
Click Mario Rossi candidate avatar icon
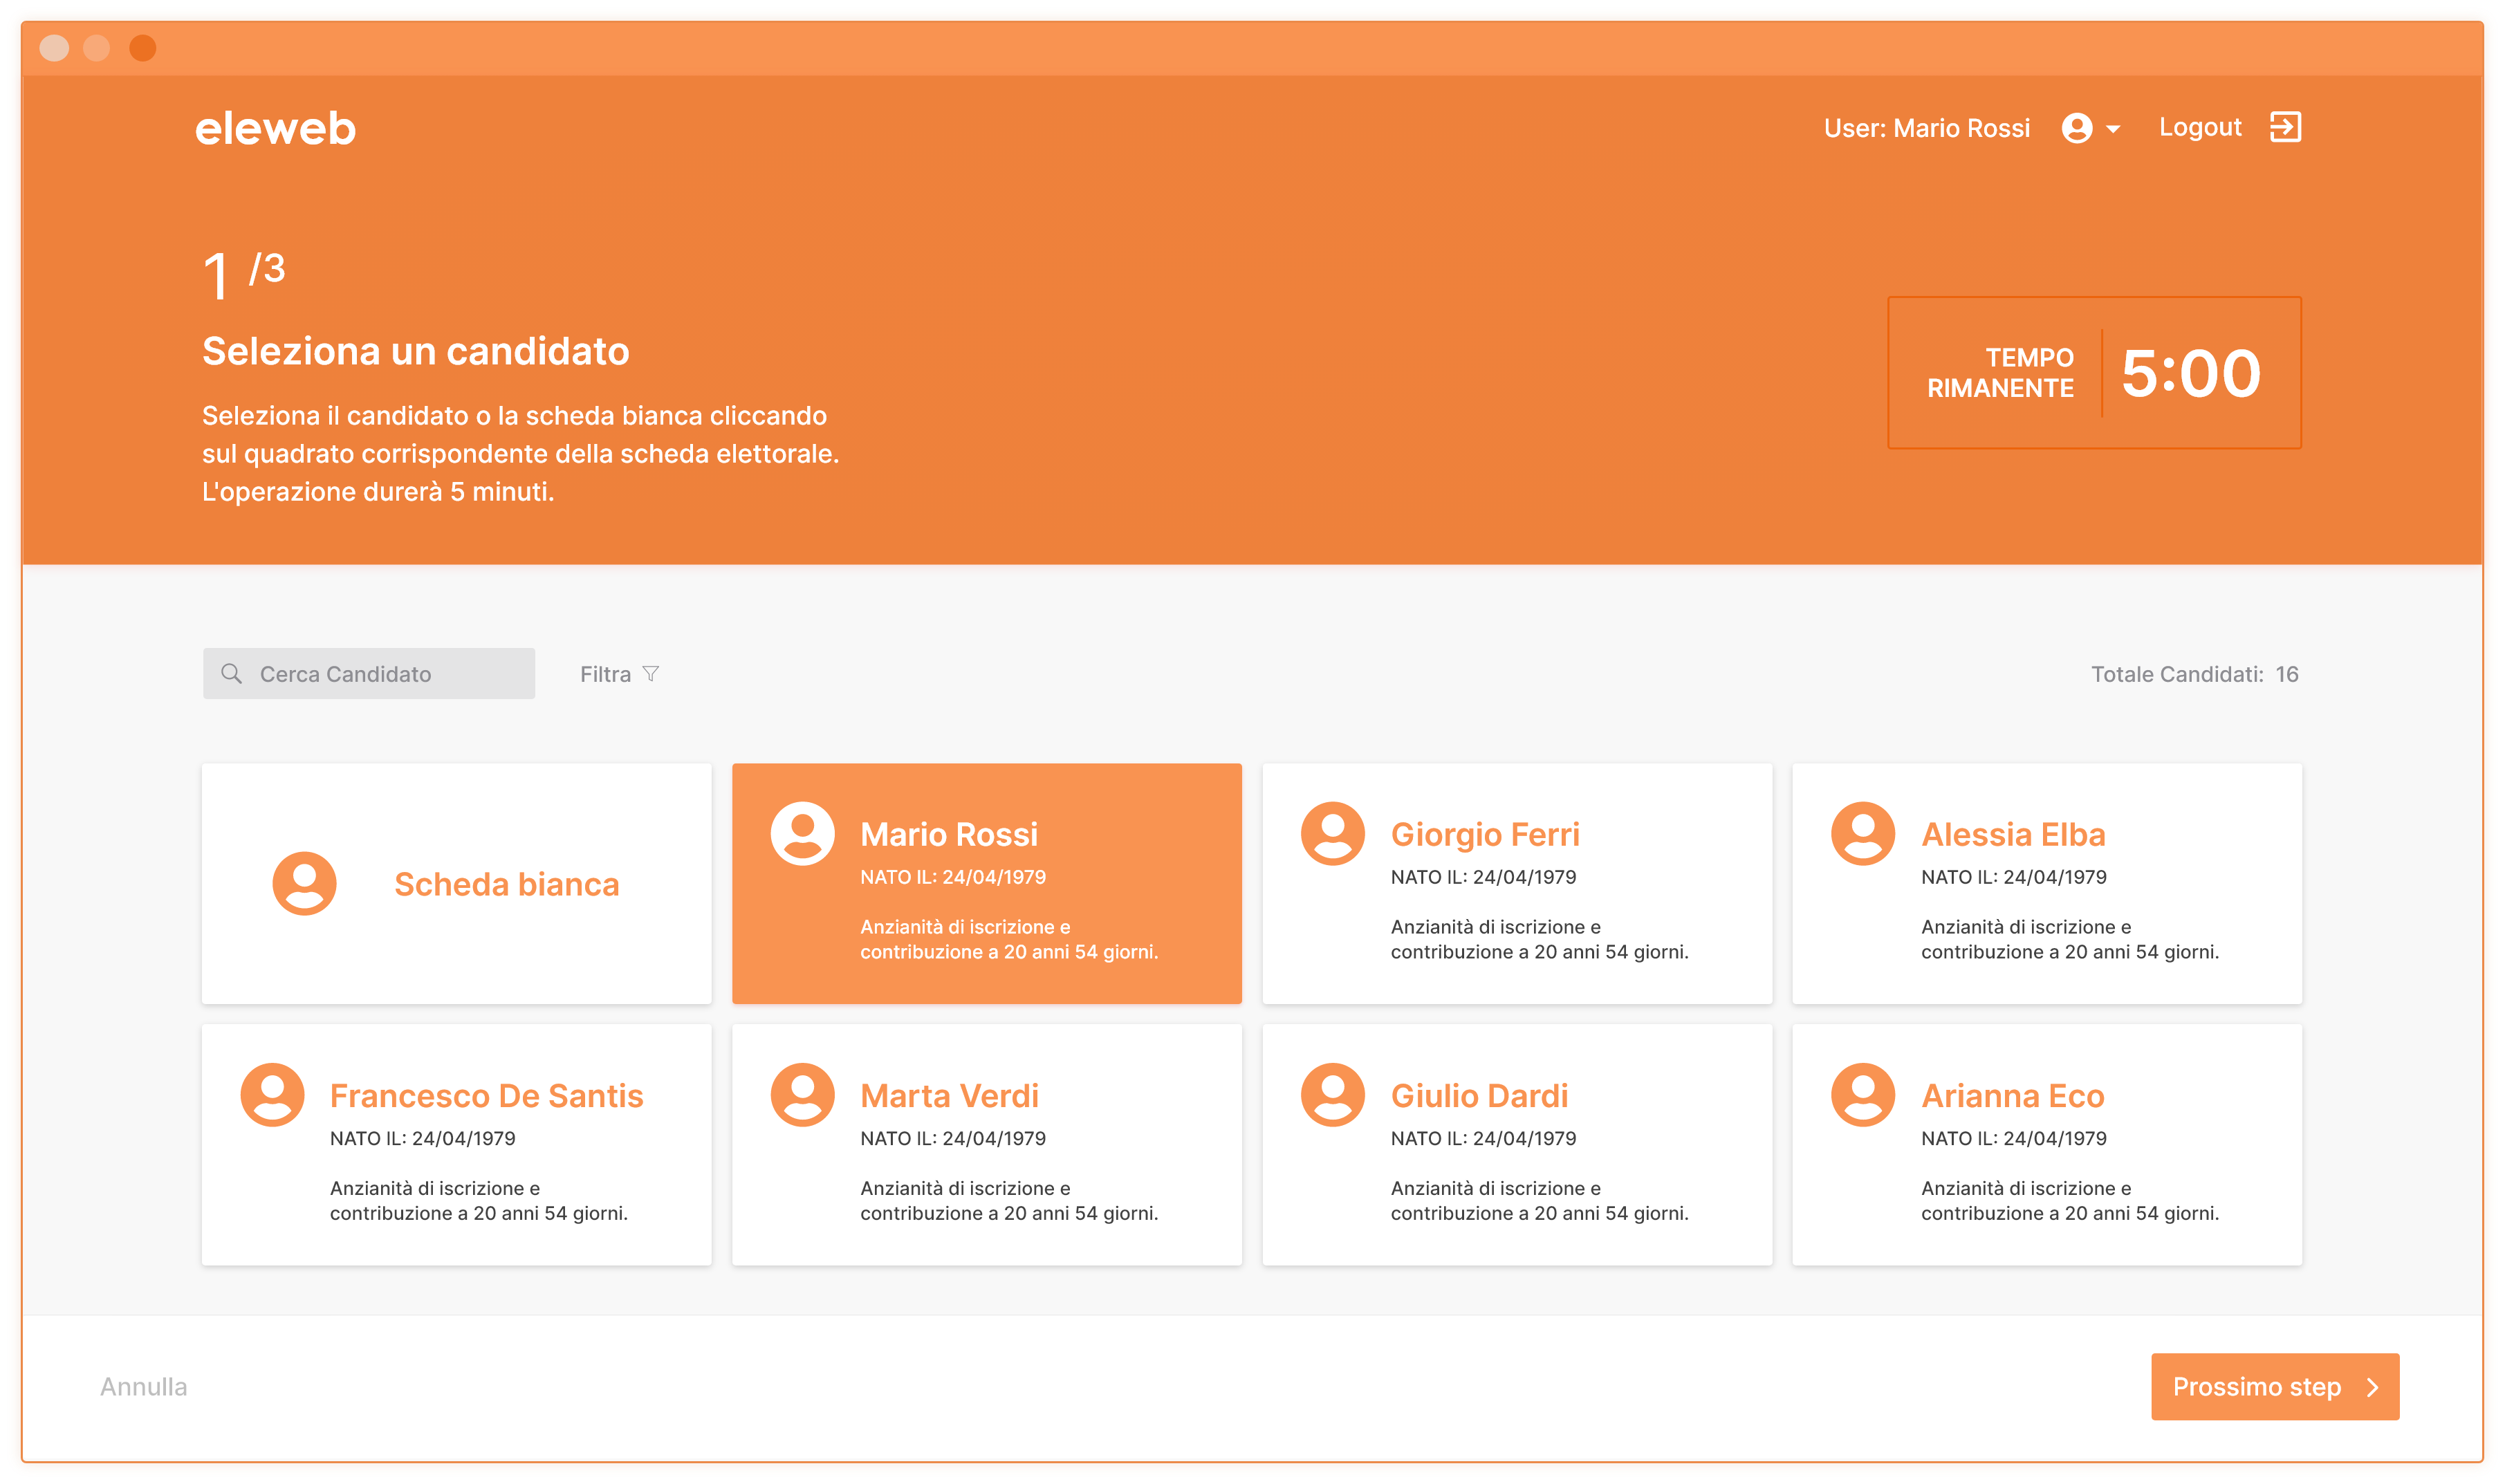click(802, 833)
